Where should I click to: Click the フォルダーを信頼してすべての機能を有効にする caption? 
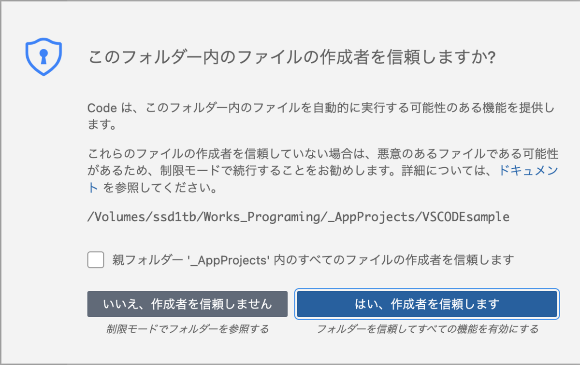[x=427, y=329]
